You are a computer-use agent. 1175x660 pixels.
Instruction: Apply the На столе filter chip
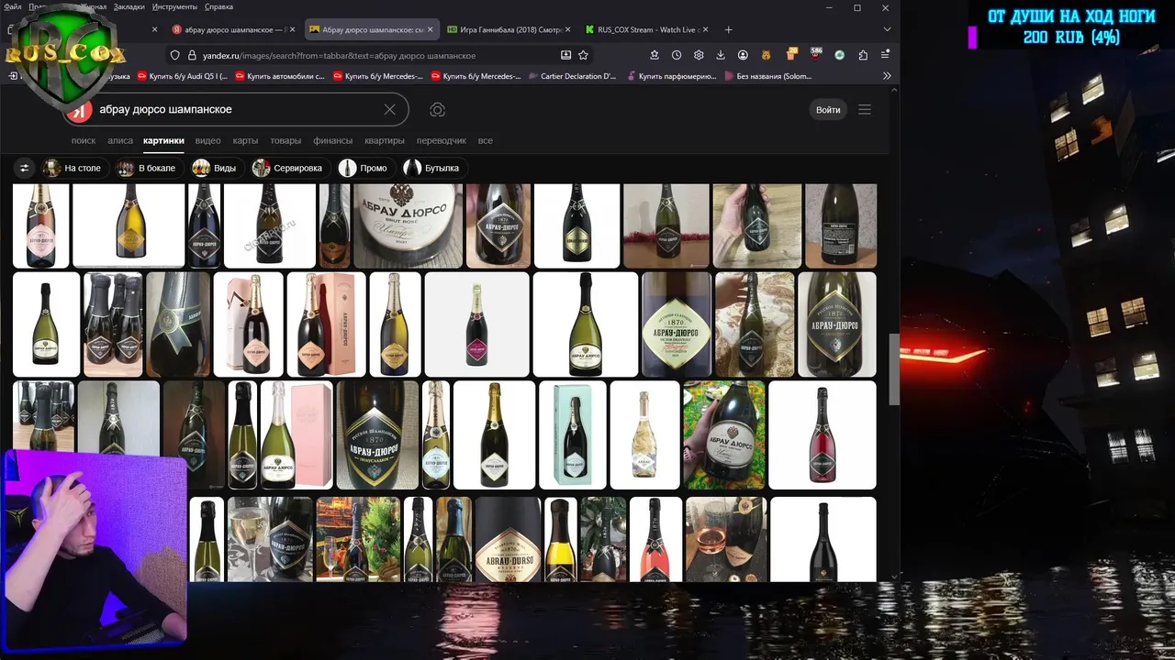pyautogui.click(x=74, y=168)
